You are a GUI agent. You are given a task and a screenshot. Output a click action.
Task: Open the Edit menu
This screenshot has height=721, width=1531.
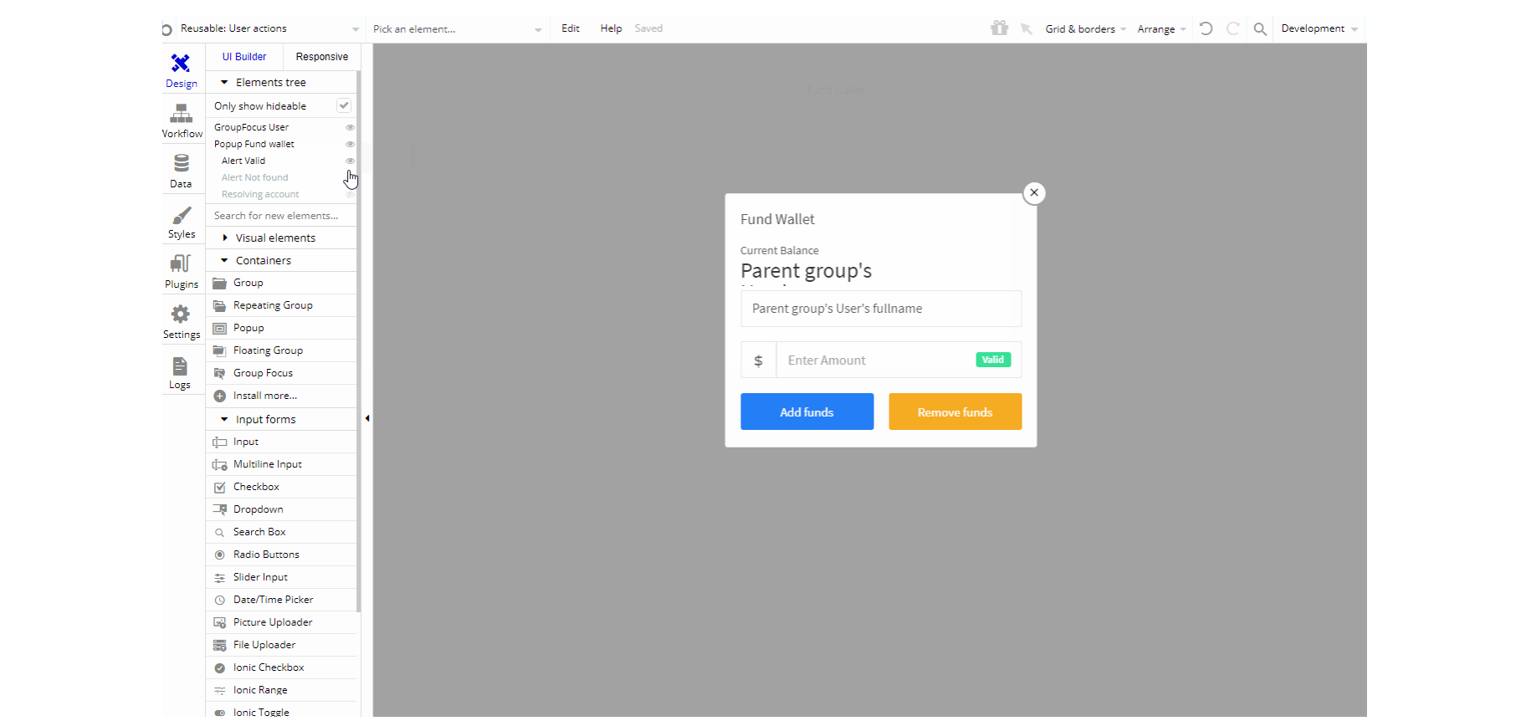(x=571, y=28)
